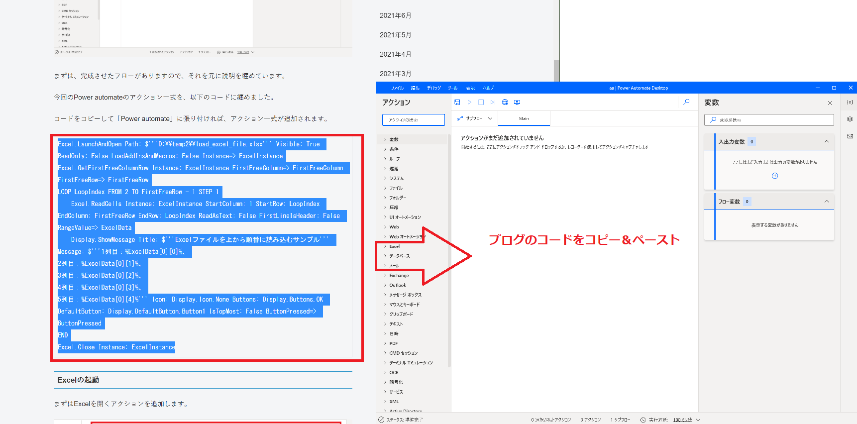
Task: Open the デバッグ menu
Action: (434, 88)
